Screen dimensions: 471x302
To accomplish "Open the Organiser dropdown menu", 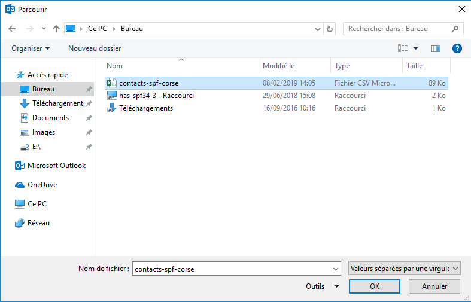I will point(31,48).
